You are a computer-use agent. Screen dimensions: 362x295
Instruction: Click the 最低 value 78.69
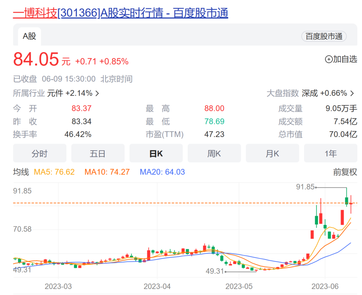214,122
